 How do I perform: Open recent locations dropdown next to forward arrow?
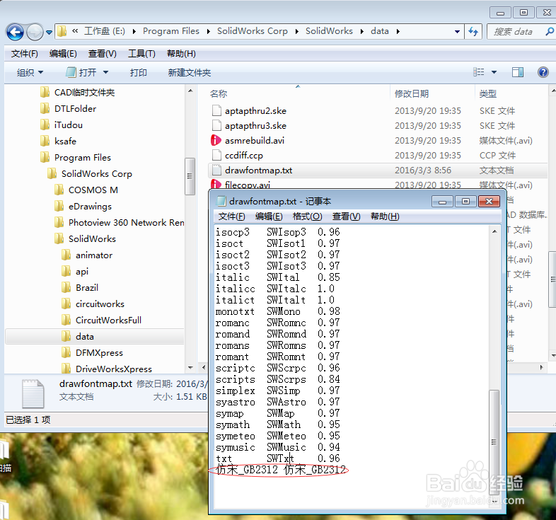pyautogui.click(x=49, y=33)
